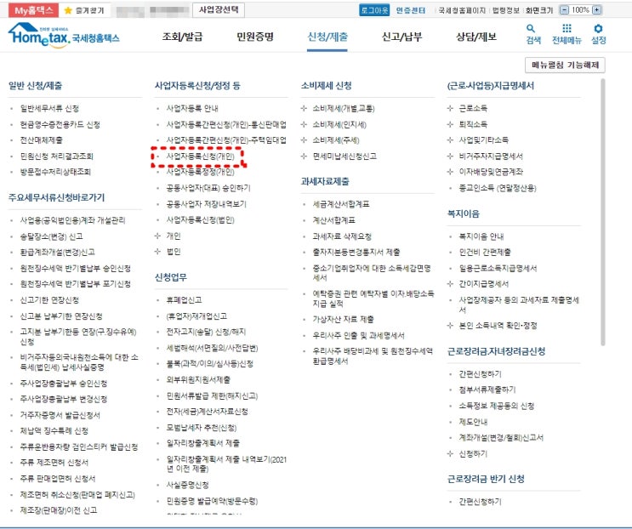Open the 신고/납부 menu
Screen dimensions: 632x529
coord(401,37)
